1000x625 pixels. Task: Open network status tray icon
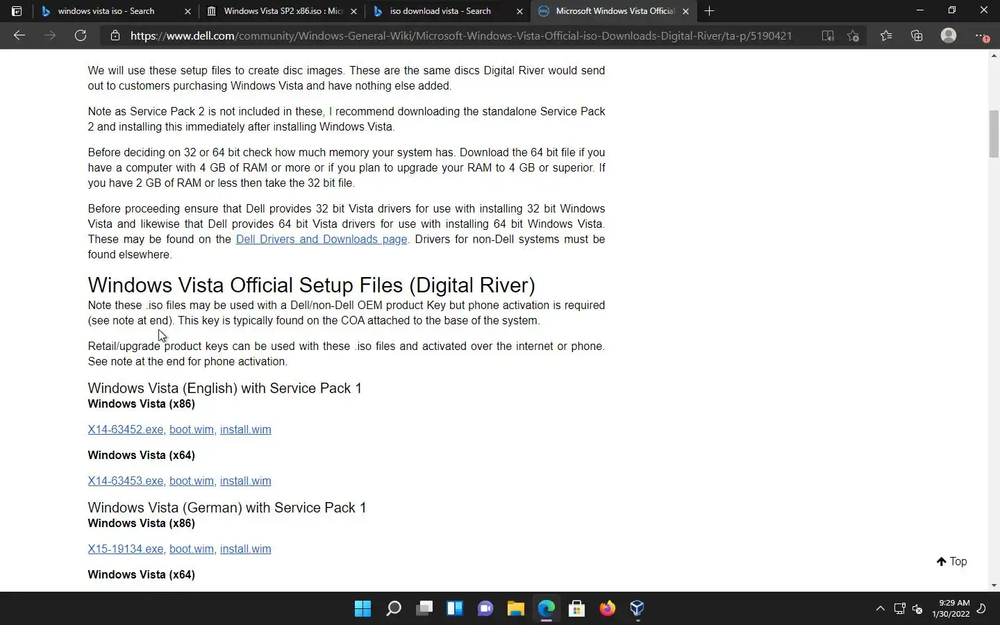coord(899,609)
